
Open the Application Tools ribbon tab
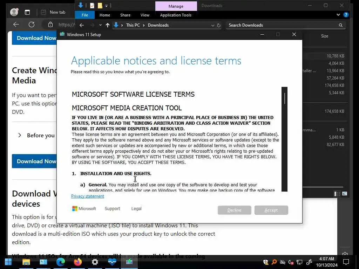(176, 15)
